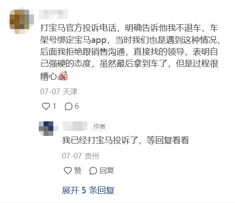Click the heart icon beside 赞

(68, 171)
